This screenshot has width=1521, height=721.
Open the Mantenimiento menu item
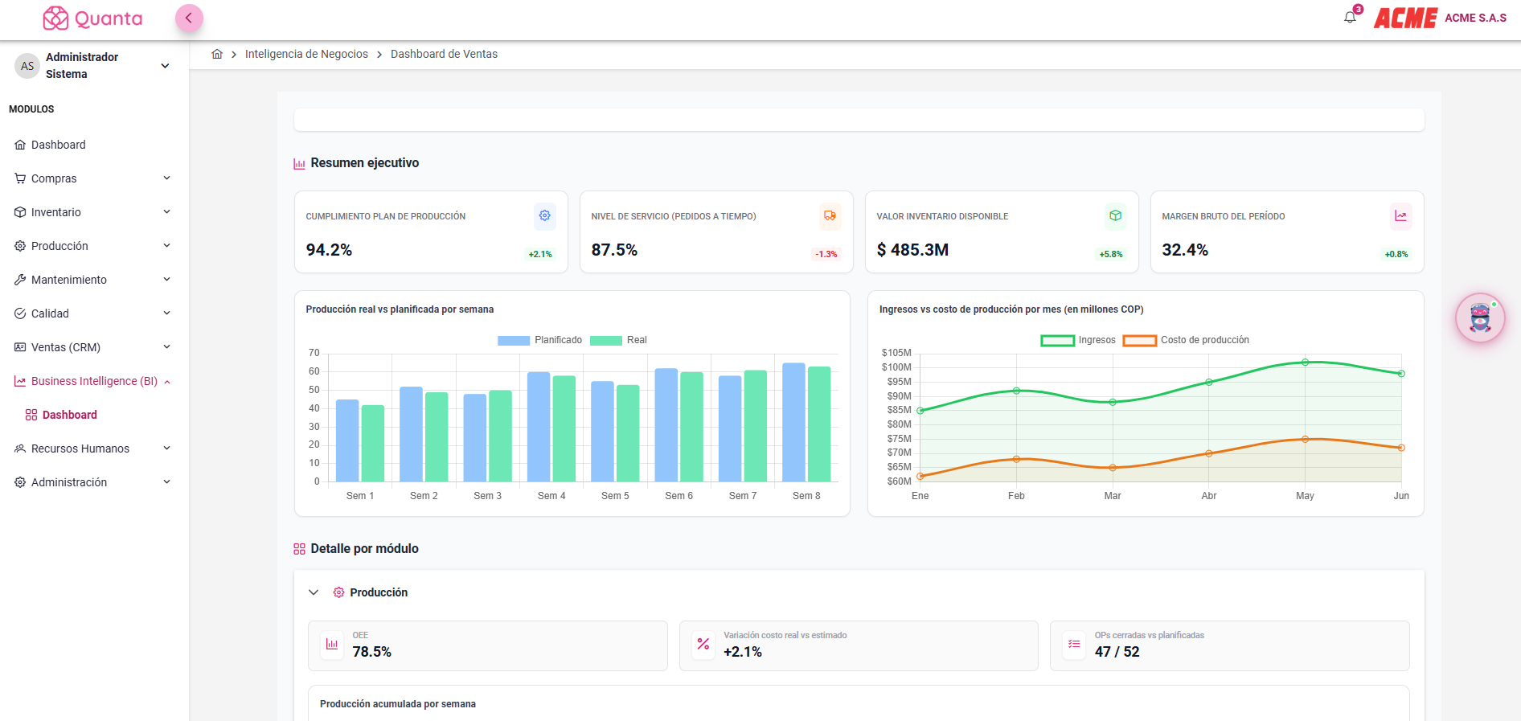click(x=94, y=280)
